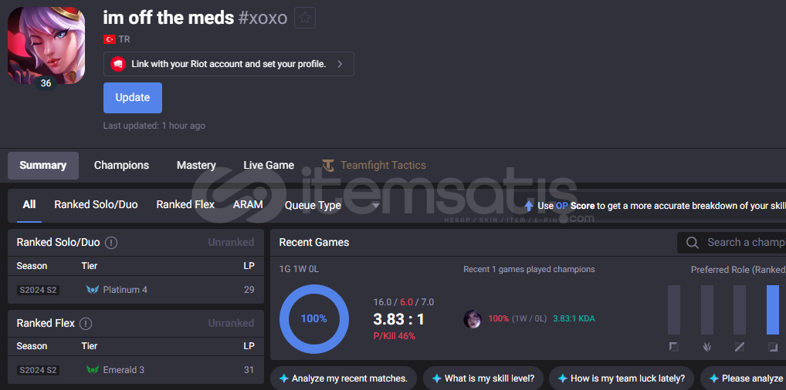Click the fourth preferred role icon

pos(772,346)
